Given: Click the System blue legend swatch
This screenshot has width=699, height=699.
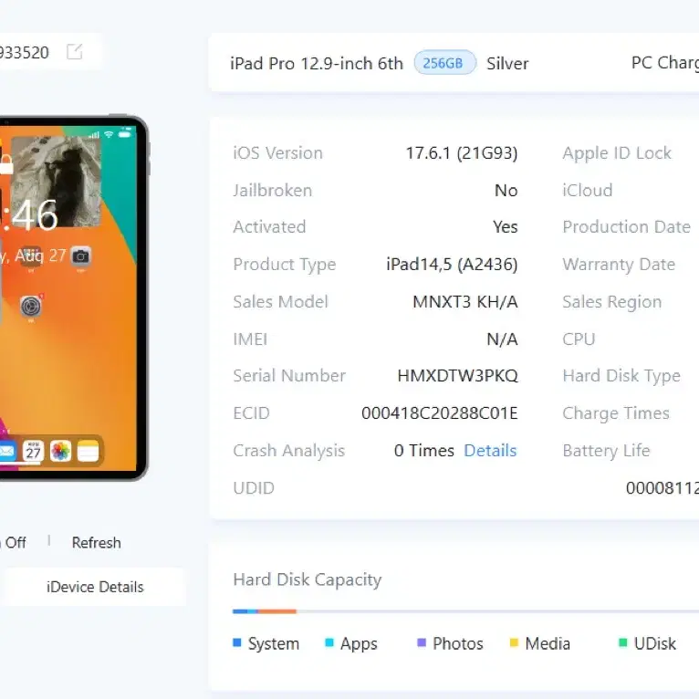Looking at the screenshot, I should coord(237,642).
